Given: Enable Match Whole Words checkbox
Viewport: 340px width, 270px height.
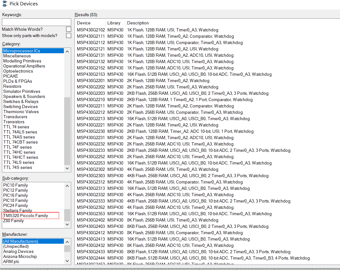Looking at the screenshot, I should (x=69, y=29).
